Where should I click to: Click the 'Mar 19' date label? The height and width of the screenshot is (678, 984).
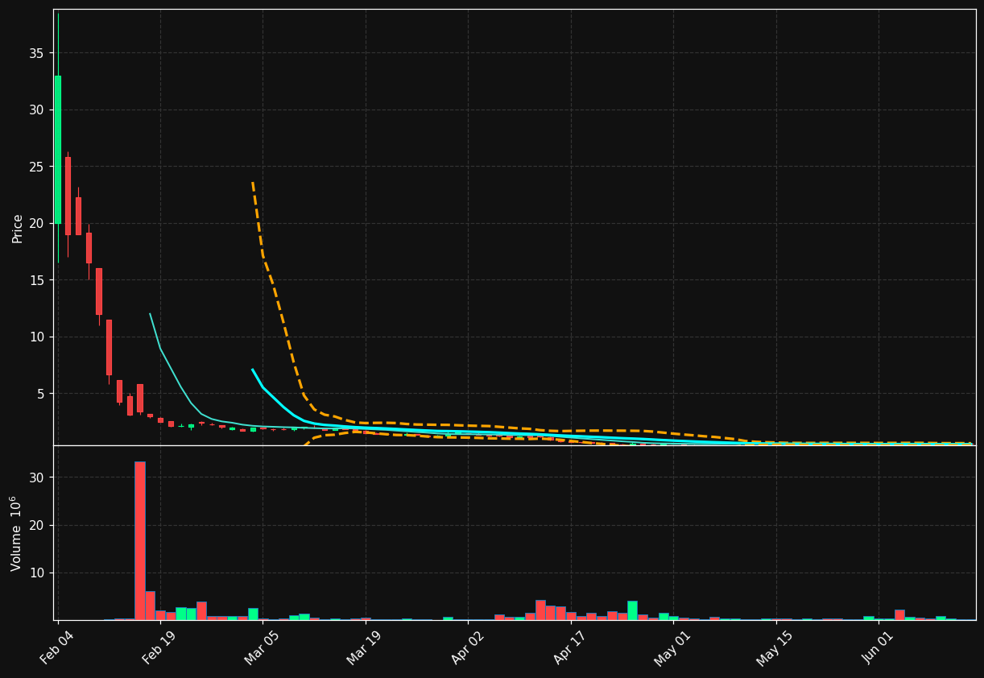point(364,647)
